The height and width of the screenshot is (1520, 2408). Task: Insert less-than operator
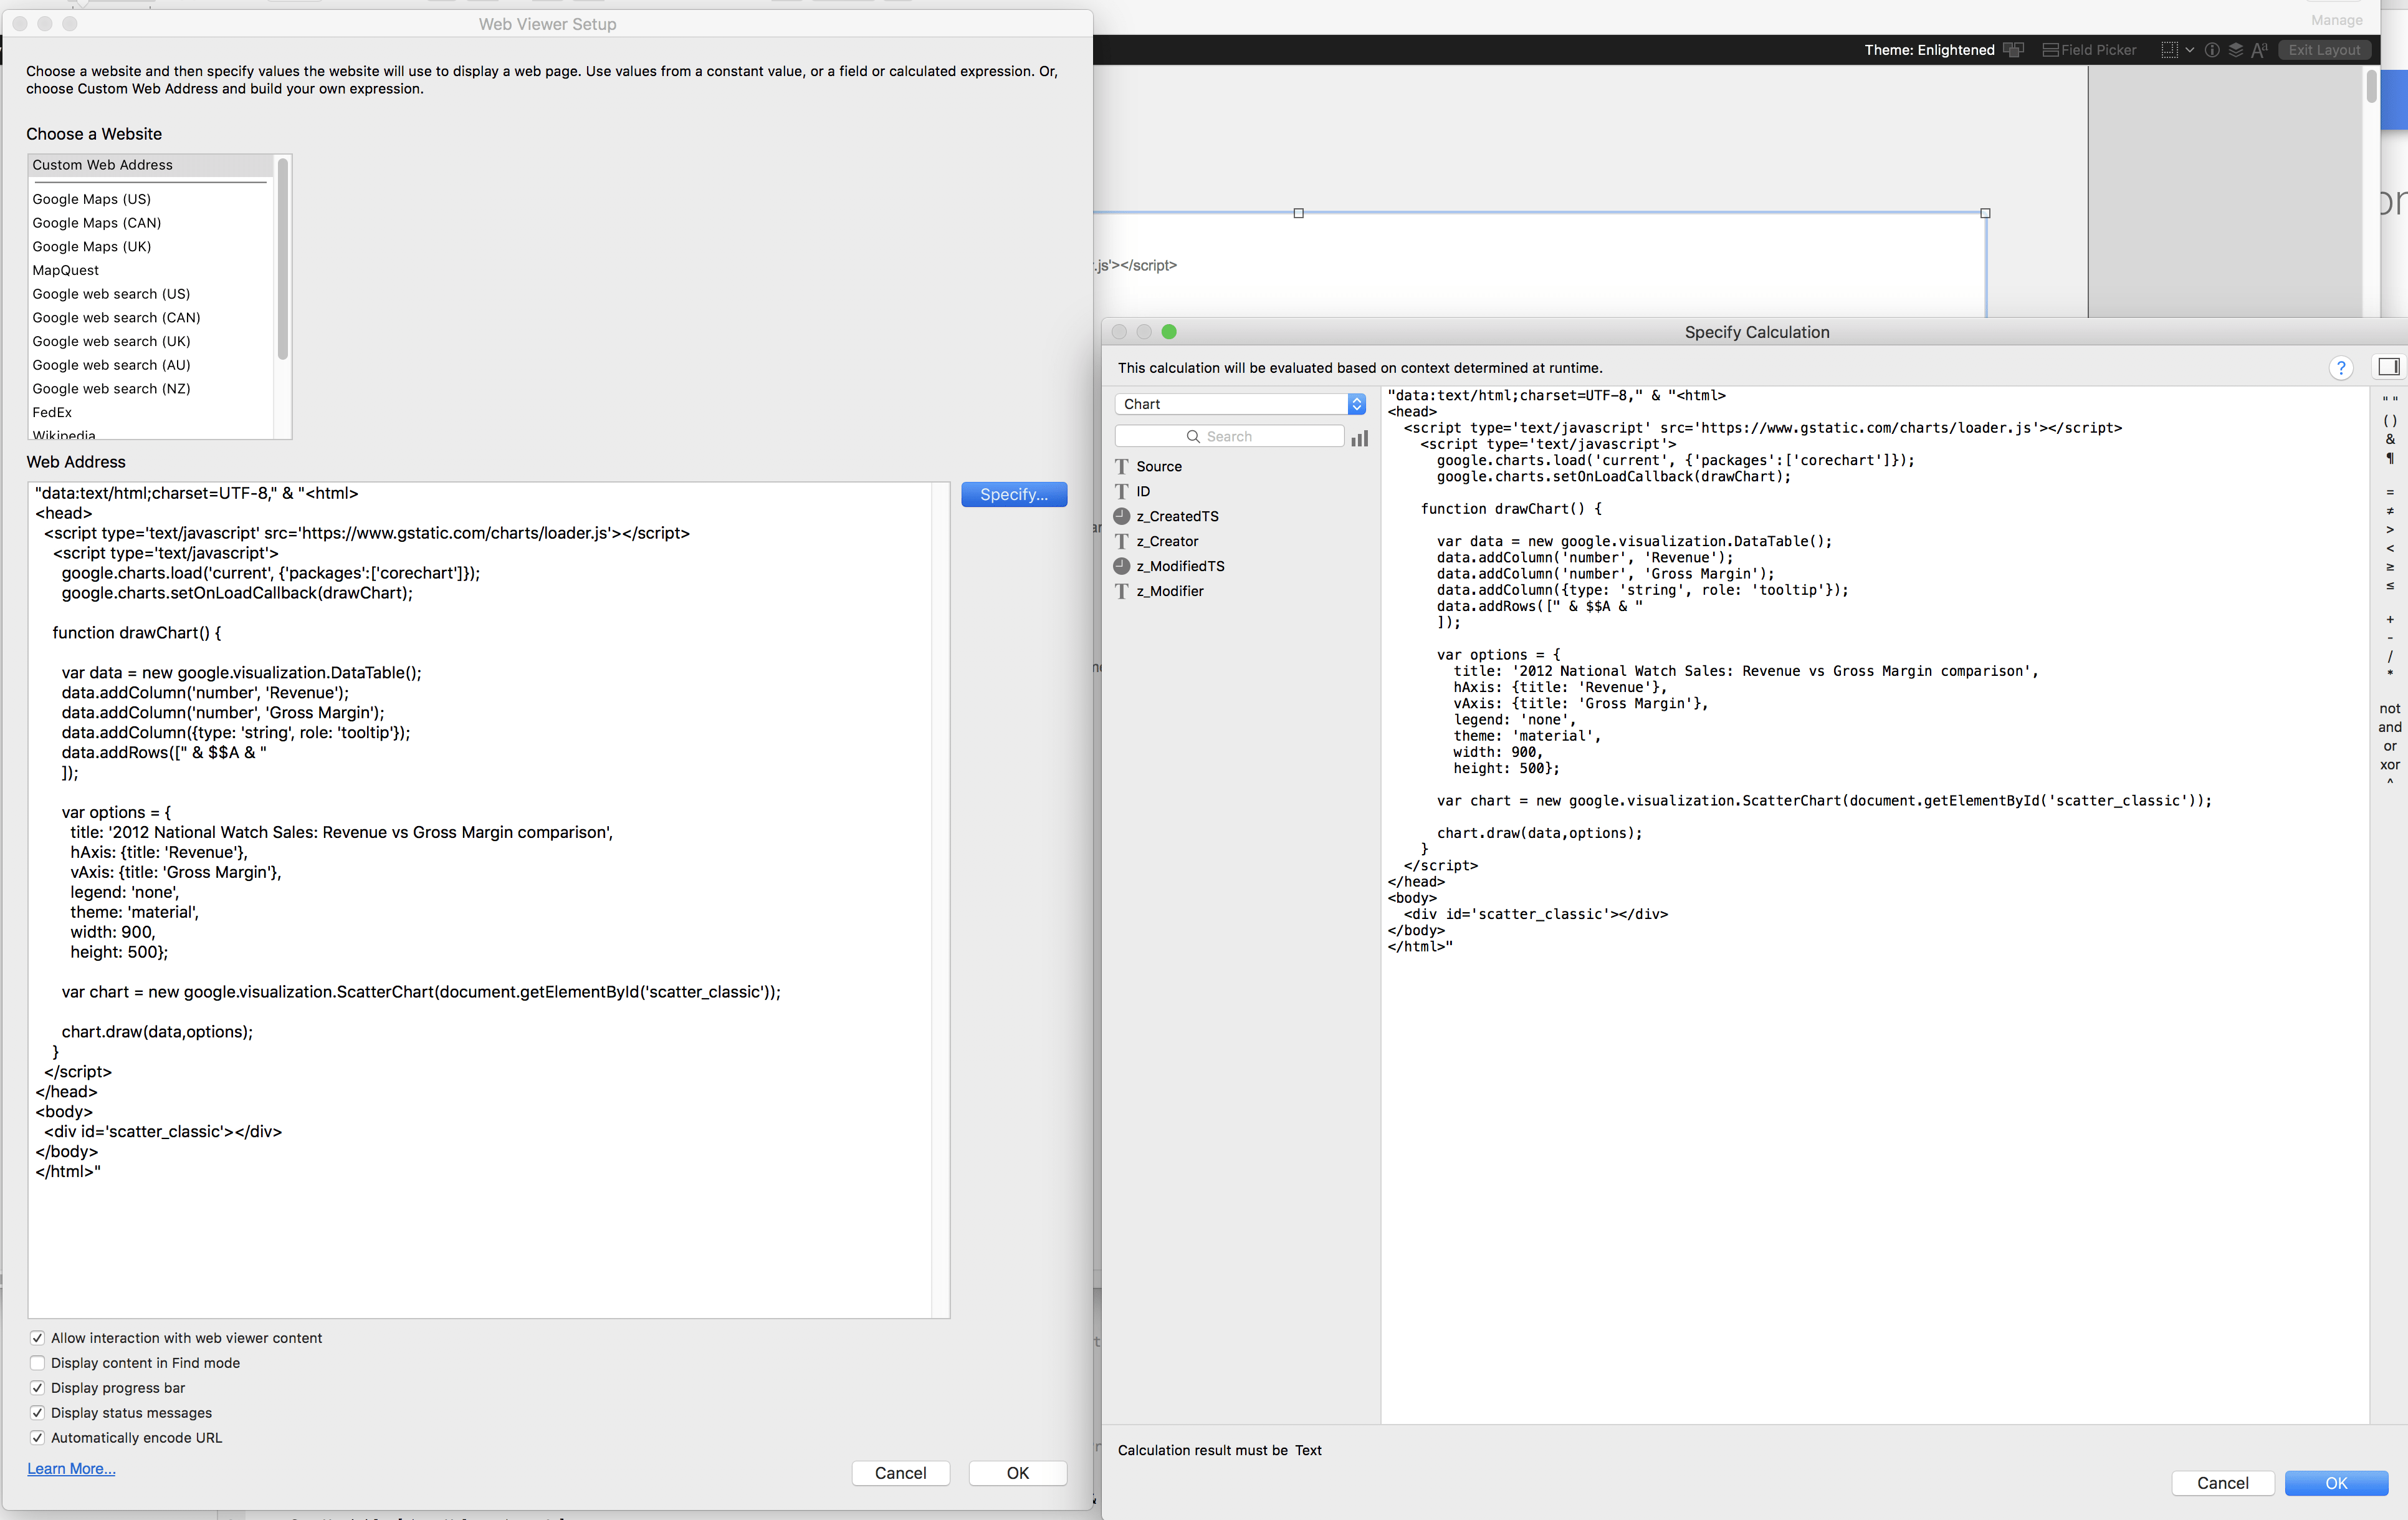[x=2389, y=549]
